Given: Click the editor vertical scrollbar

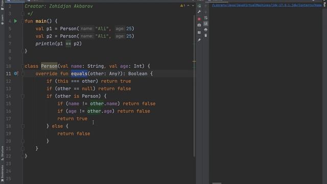Looking at the screenshot, I should pos(194,85).
